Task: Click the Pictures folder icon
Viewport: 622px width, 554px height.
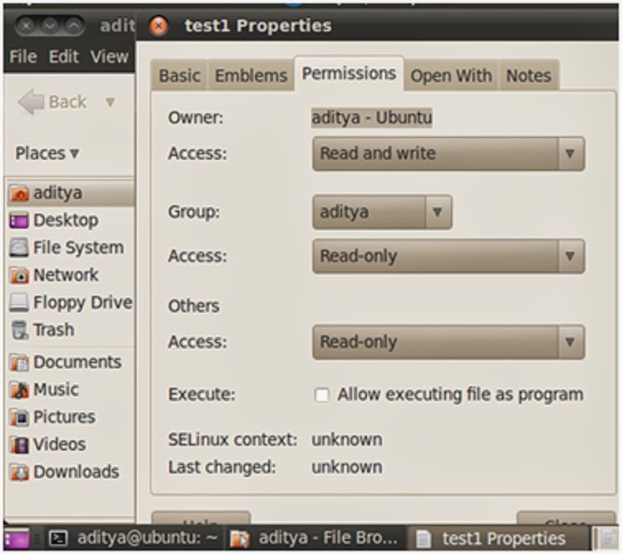Action: [x=19, y=417]
